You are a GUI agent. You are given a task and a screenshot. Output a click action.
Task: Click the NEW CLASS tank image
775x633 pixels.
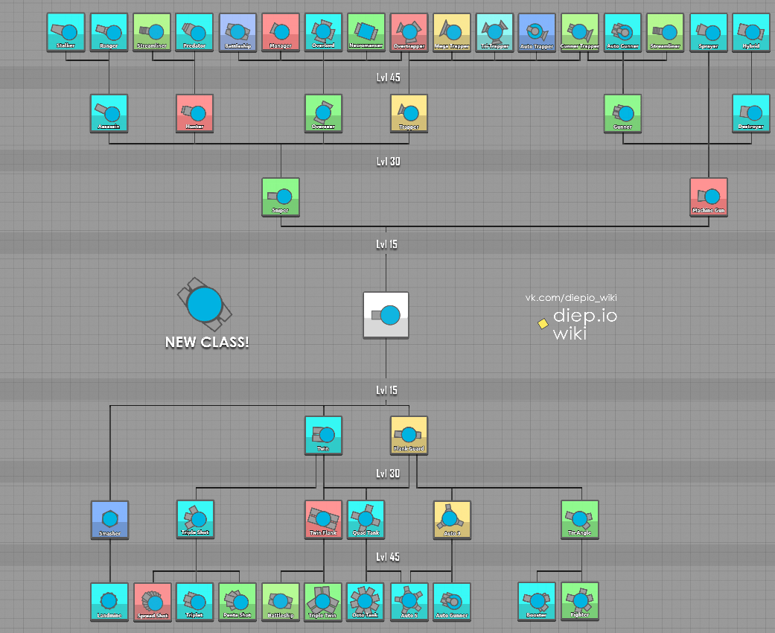click(x=205, y=304)
